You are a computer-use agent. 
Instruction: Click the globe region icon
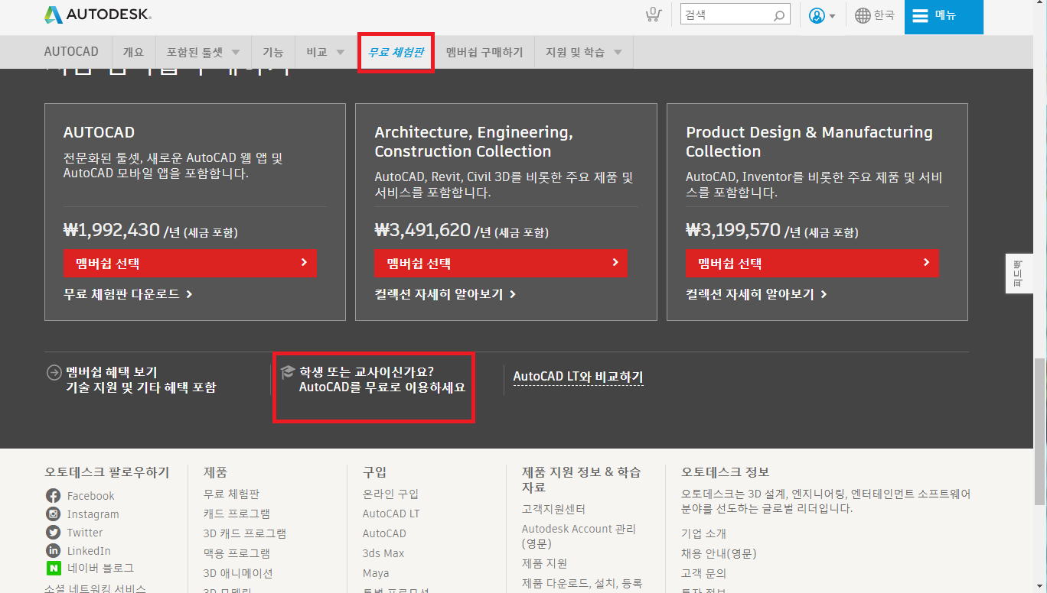point(863,15)
